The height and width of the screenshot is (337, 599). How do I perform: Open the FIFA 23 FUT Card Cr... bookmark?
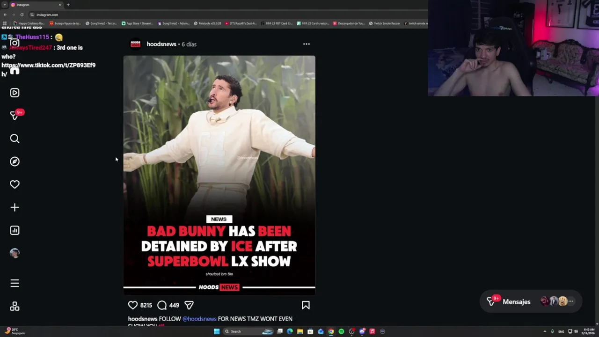(277, 23)
